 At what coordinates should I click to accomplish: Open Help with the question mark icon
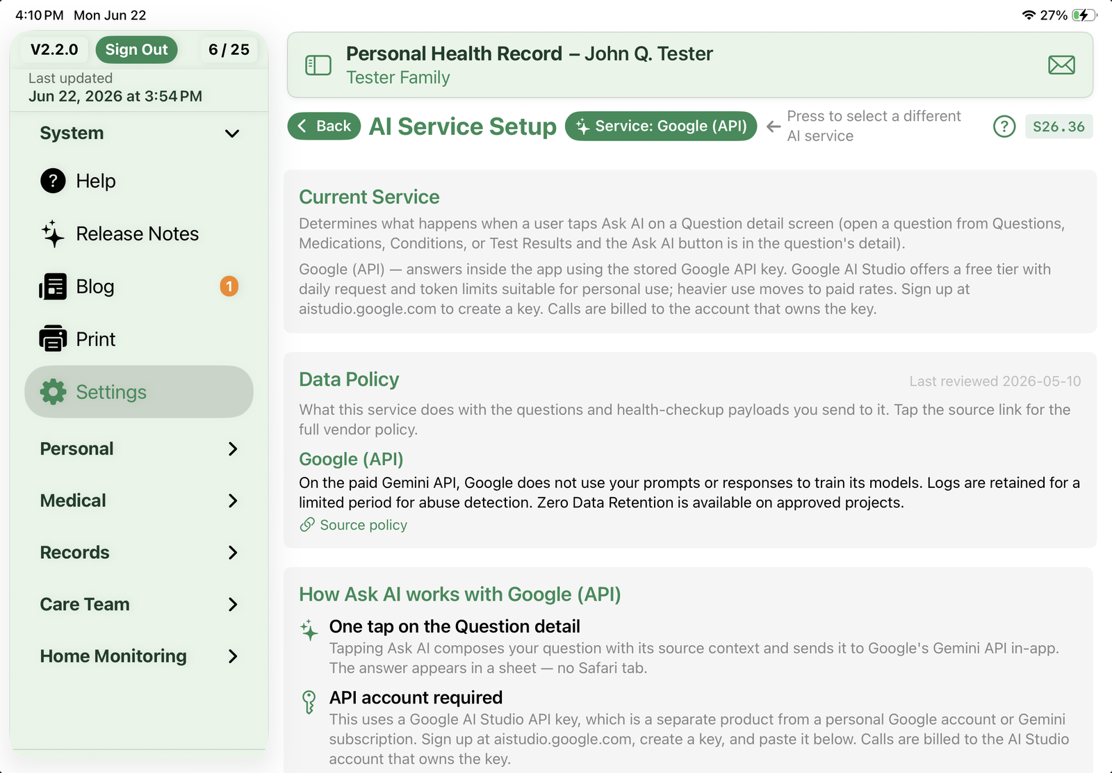pos(53,181)
